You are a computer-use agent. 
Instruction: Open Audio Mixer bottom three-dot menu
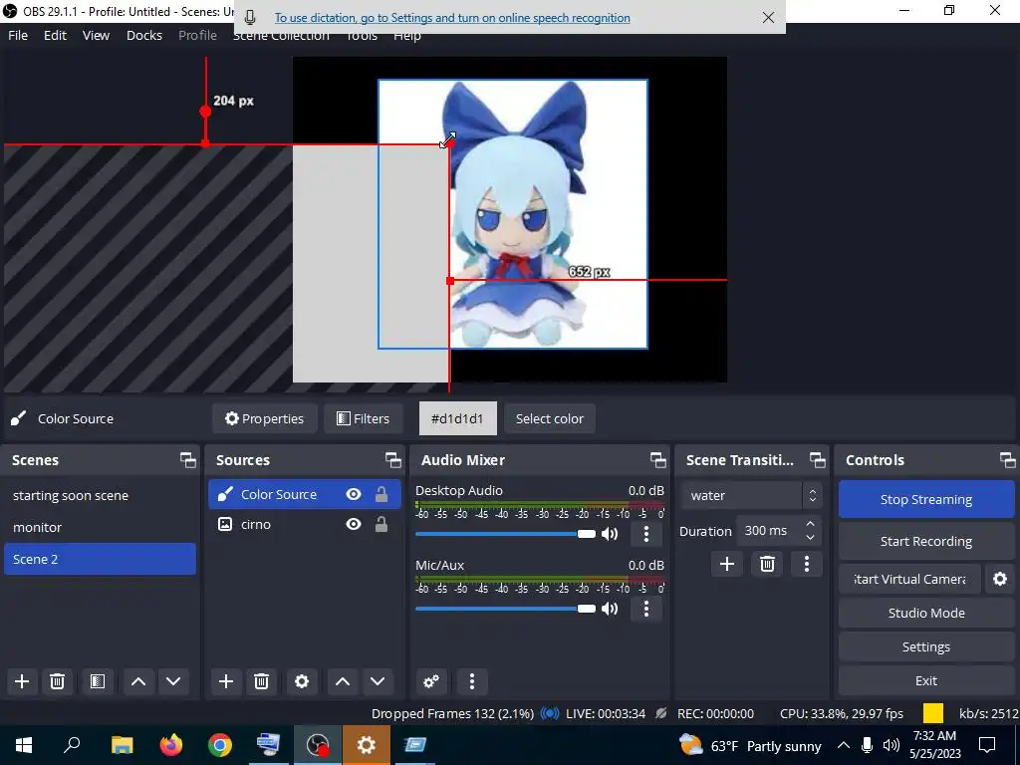(x=471, y=681)
